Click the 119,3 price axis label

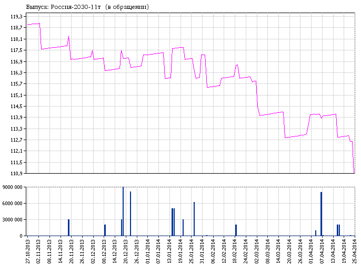pos(16,17)
